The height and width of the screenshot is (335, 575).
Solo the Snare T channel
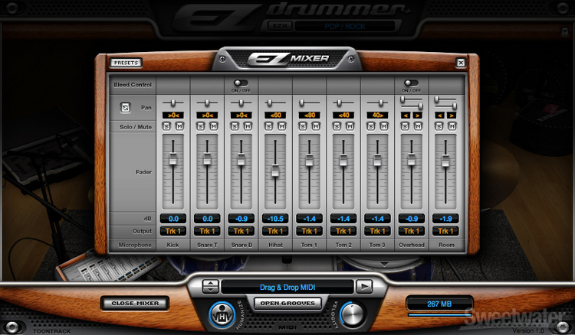click(201, 126)
